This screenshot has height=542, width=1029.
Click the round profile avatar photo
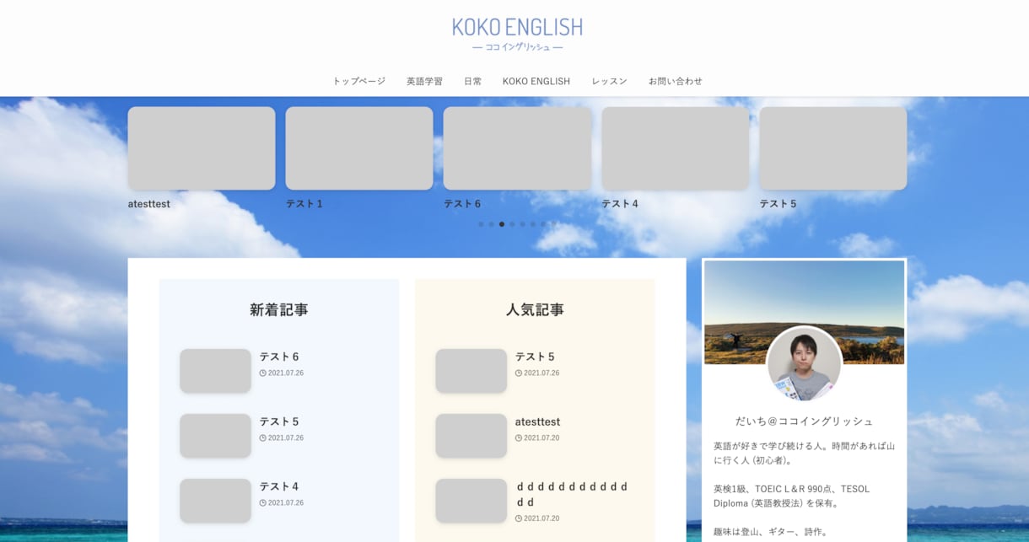(x=804, y=364)
